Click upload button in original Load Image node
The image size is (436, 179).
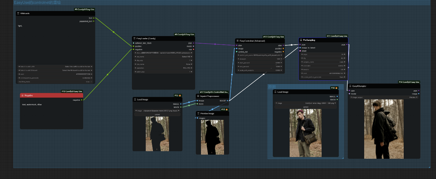click(x=305, y=107)
